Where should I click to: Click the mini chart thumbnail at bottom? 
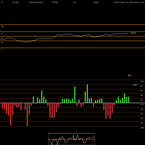(x=72, y=139)
